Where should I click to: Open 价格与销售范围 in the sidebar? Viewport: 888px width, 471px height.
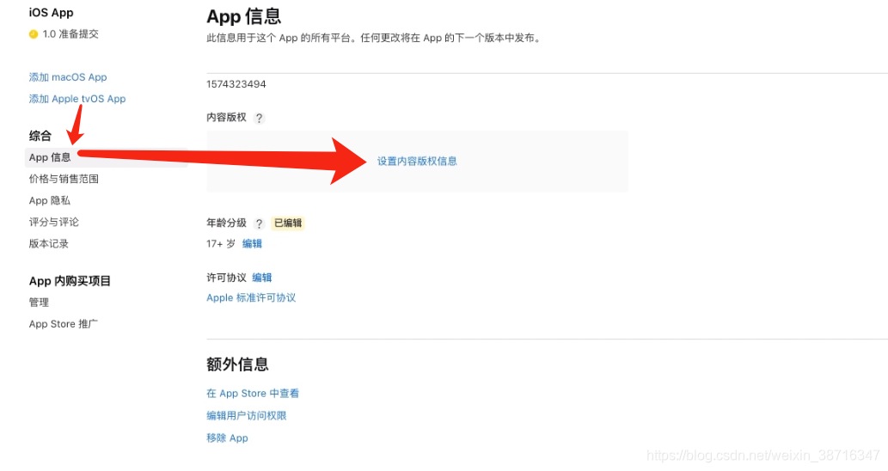64,179
